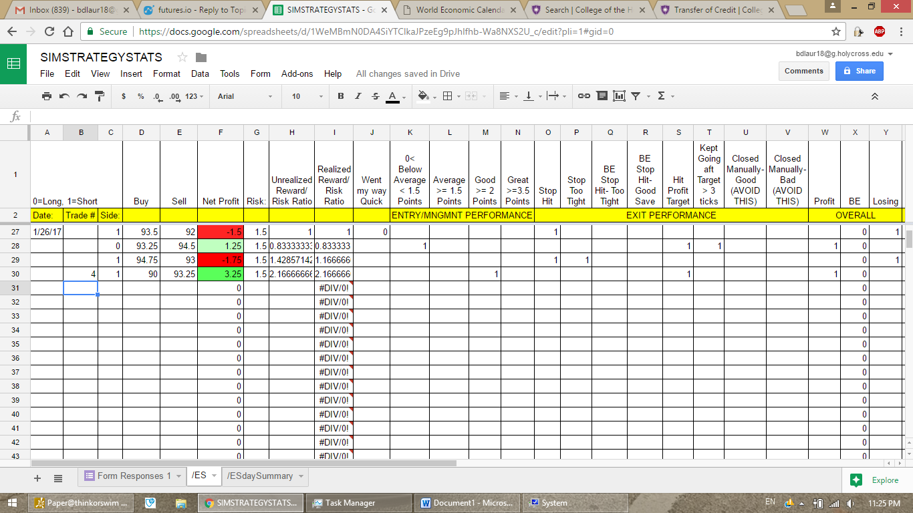
Task: Open the account email dropdown
Action: tap(845, 53)
